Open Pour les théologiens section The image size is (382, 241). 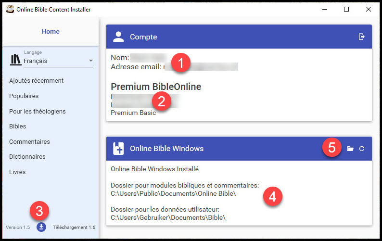click(38, 112)
